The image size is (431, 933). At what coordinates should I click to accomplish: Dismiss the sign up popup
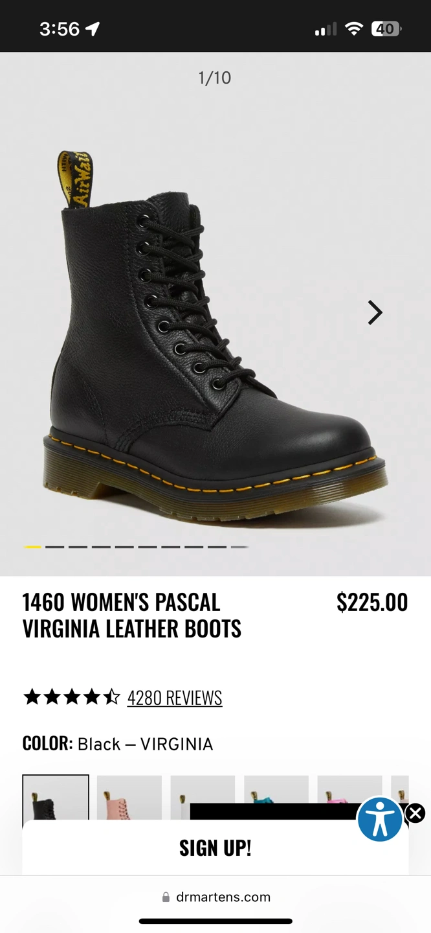click(415, 812)
